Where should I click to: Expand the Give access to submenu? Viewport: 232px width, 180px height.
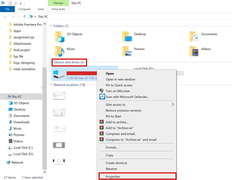click(173, 104)
